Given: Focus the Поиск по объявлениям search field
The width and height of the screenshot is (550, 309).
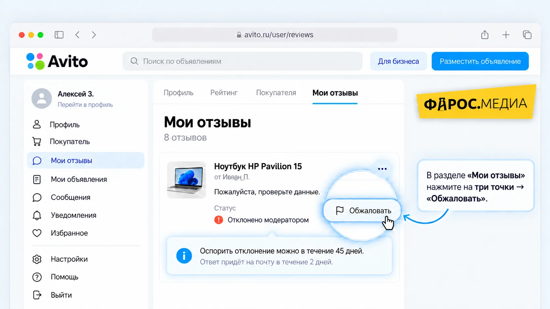Looking at the screenshot, I should tap(243, 61).
